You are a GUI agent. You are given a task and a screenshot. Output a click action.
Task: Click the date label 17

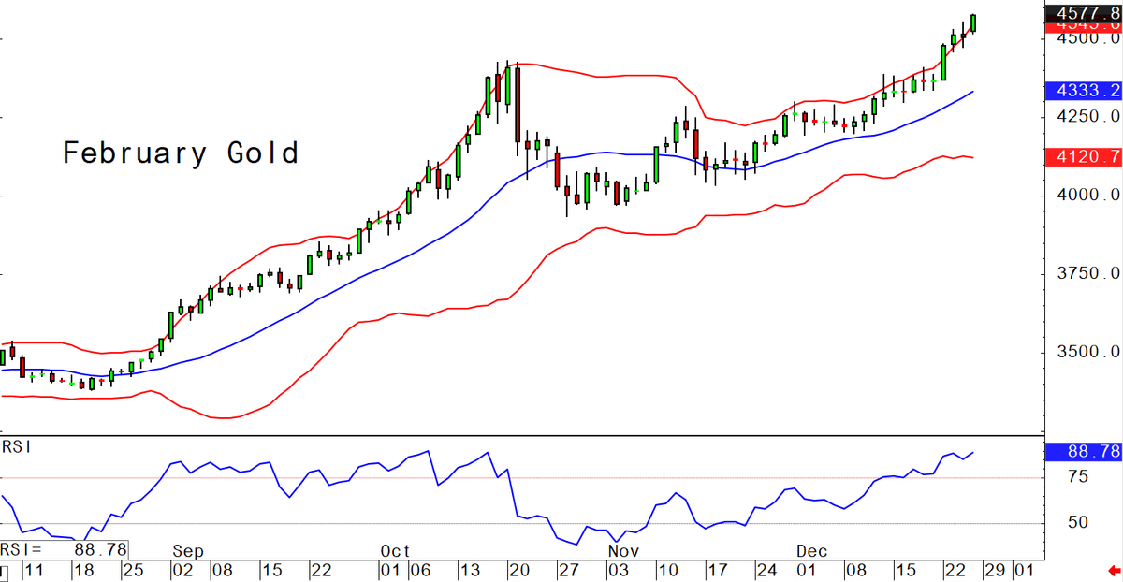coord(717,570)
